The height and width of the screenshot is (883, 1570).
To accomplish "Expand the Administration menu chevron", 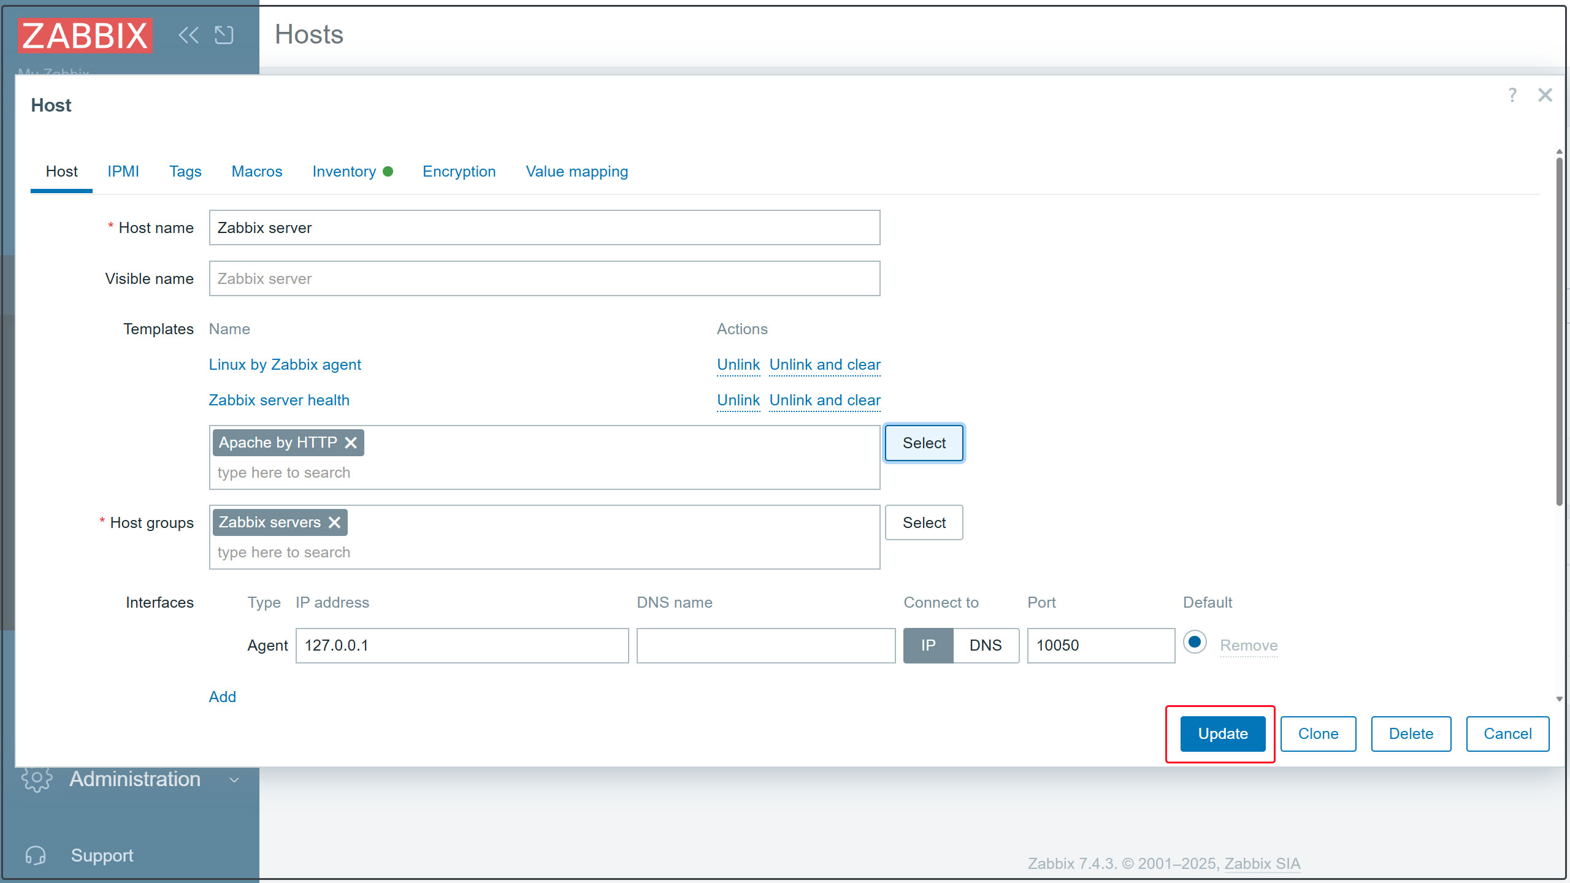I will [234, 780].
